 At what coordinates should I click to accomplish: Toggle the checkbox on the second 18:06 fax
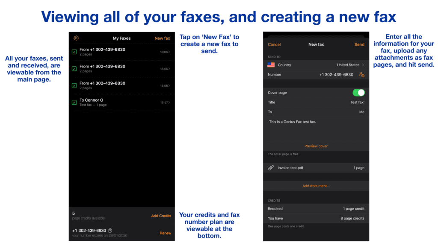click(74, 69)
